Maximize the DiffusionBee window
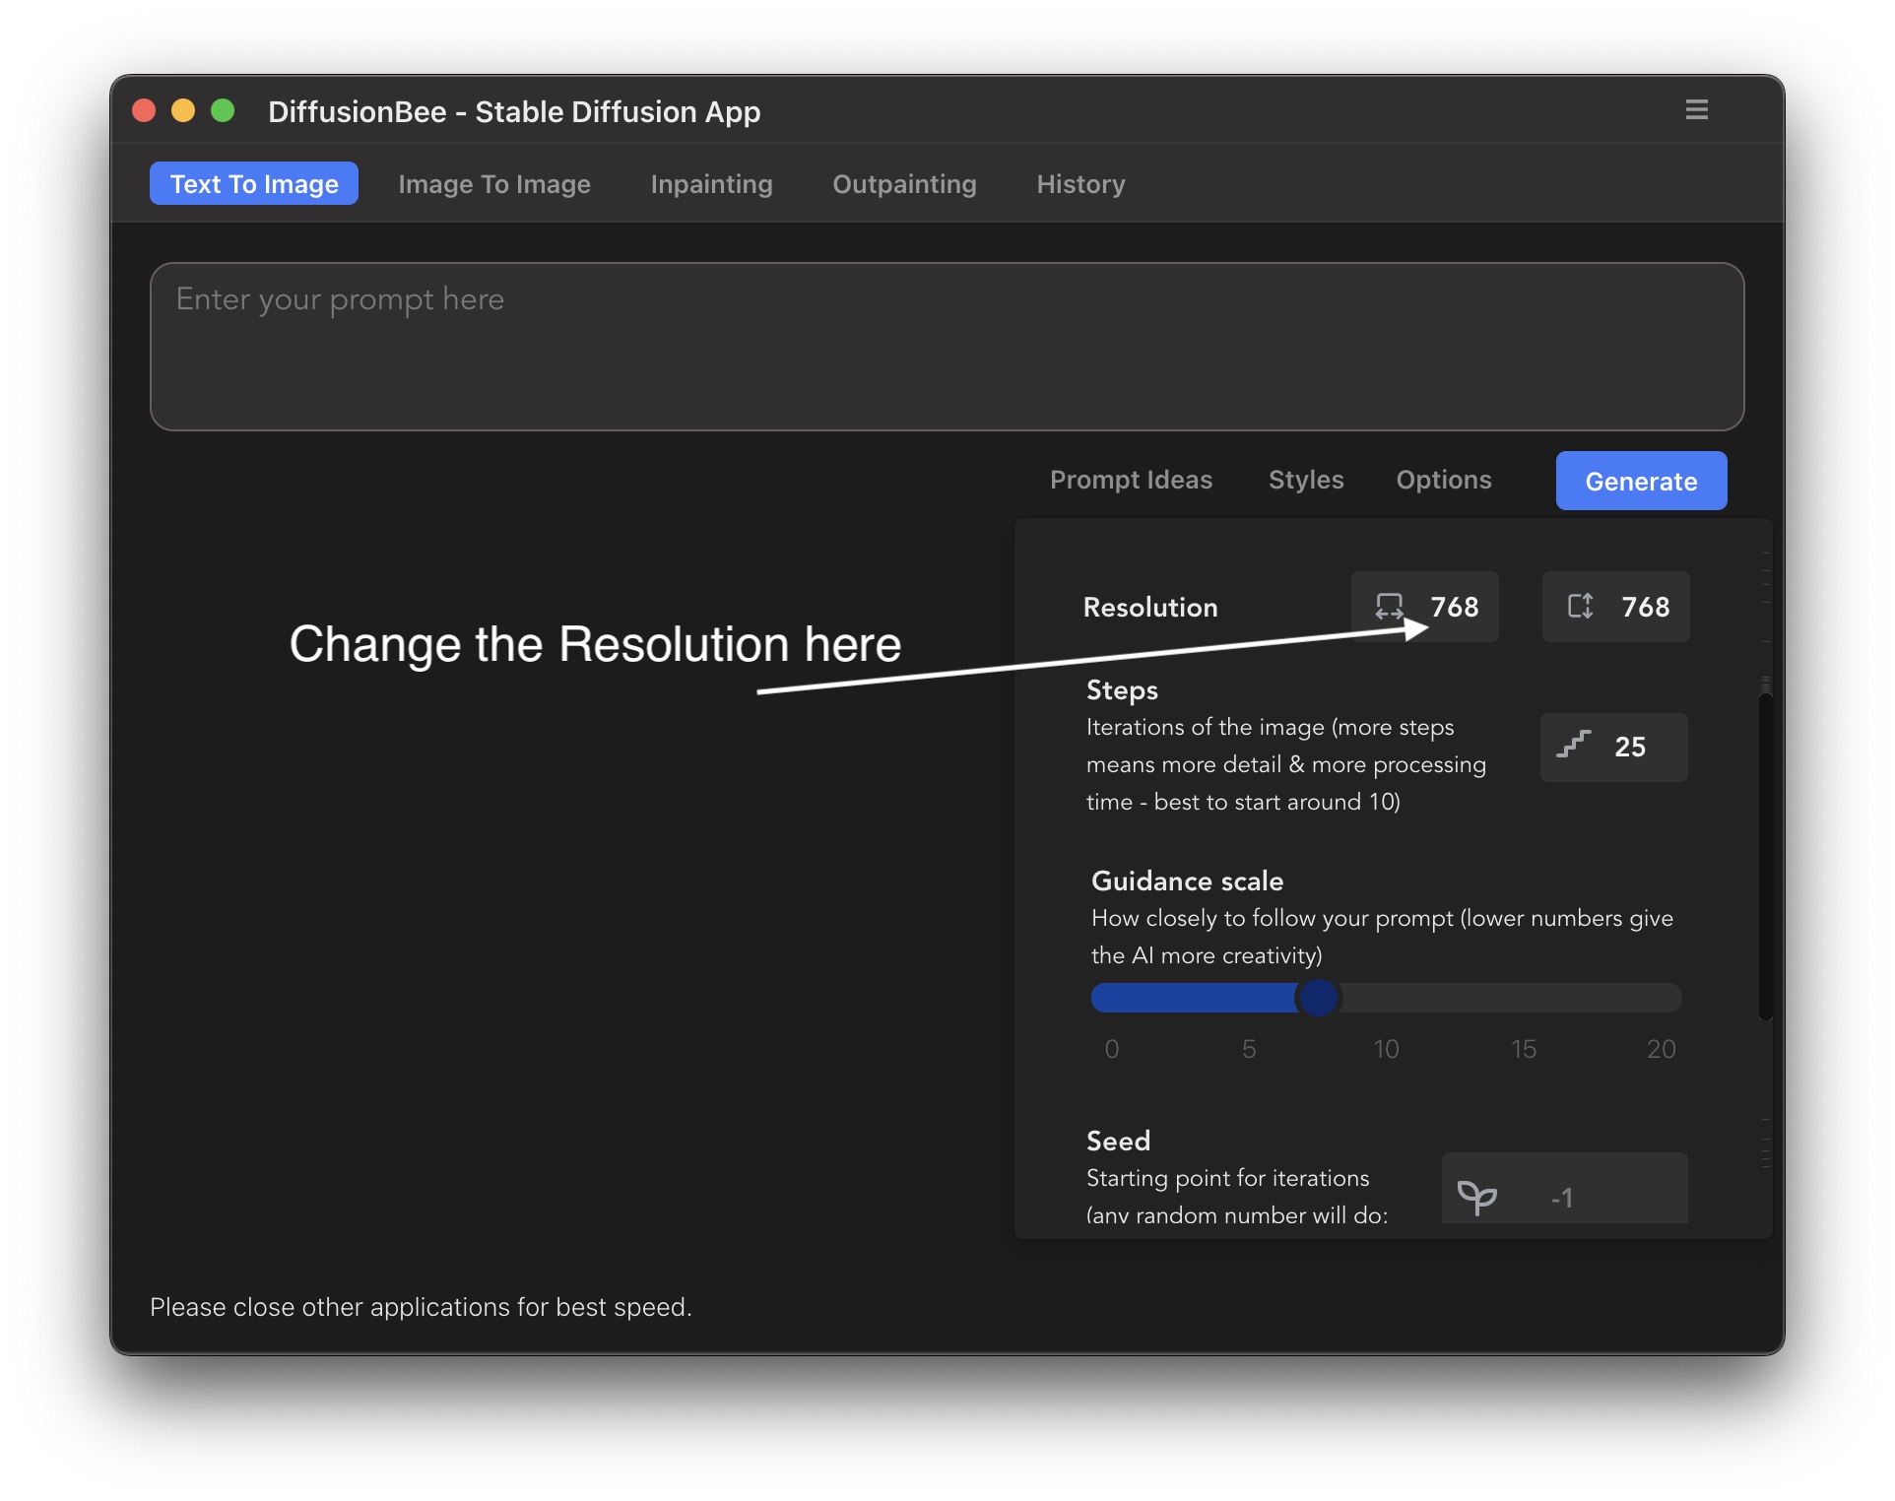 click(x=223, y=110)
